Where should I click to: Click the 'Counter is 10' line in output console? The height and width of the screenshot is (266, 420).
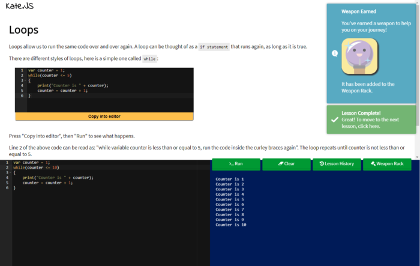(x=231, y=225)
